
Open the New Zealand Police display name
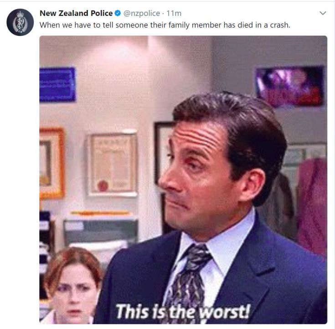(x=76, y=13)
